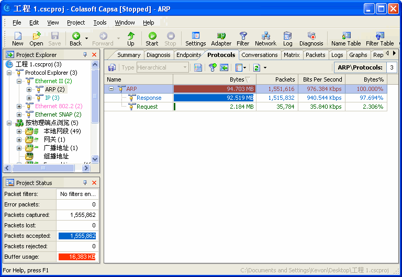Open the View menu
The image size is (402, 277).
click(x=53, y=22)
